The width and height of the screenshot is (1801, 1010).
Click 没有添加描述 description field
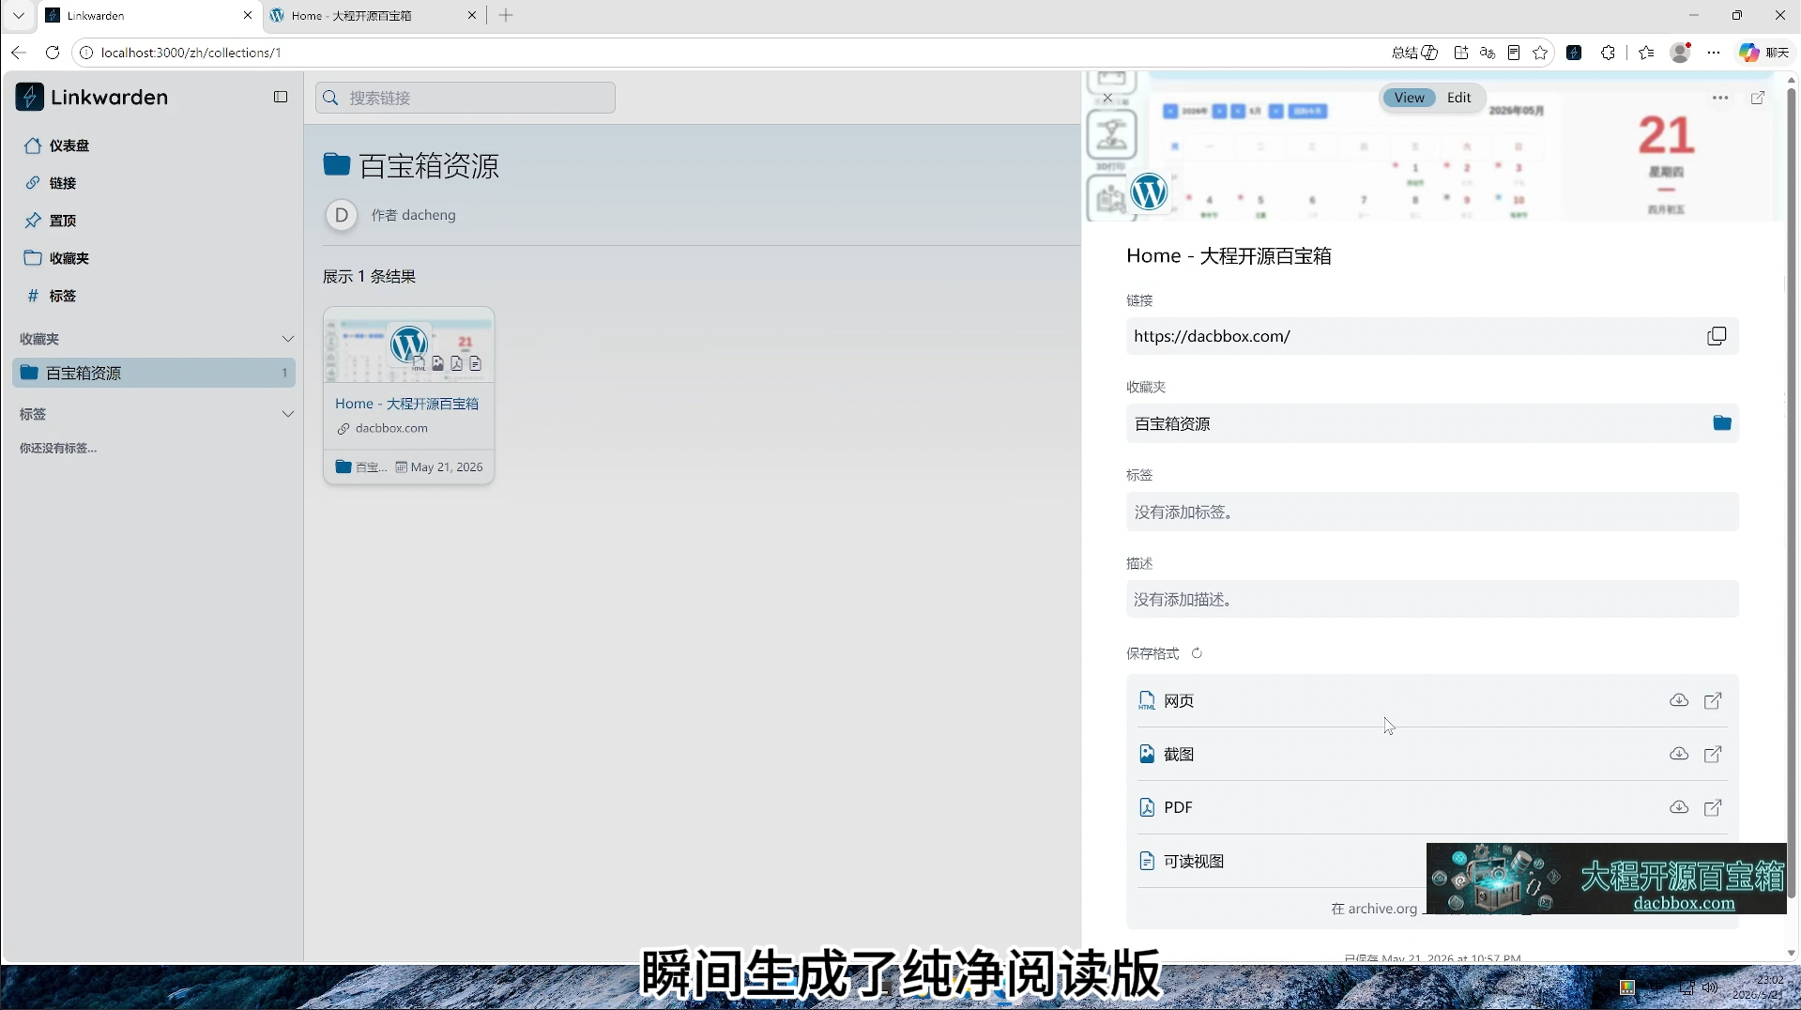coord(1432,599)
